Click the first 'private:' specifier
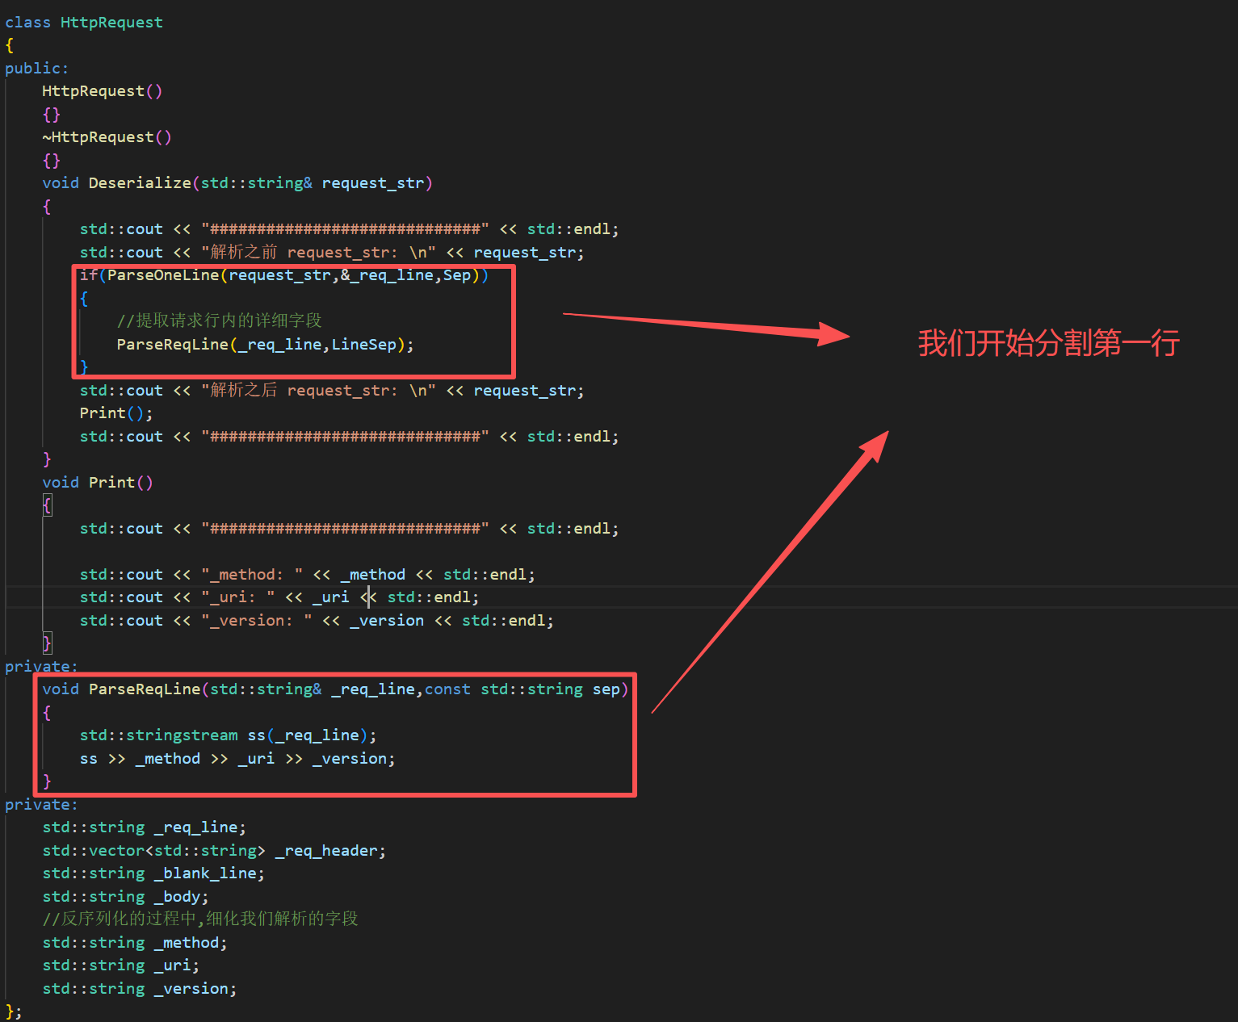 (42, 667)
